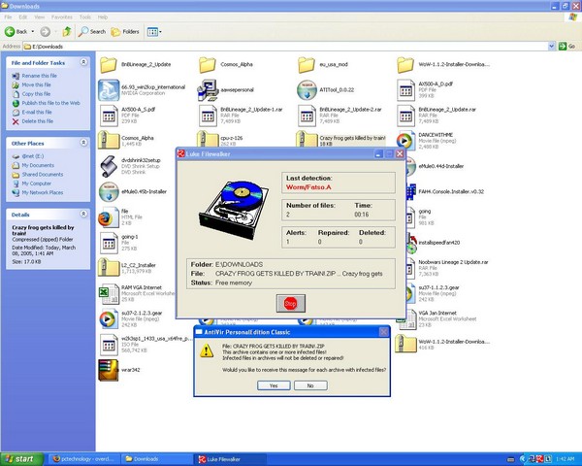This screenshot has height=466, width=582.
Task: Go to Shared Documents
Action: (43, 175)
